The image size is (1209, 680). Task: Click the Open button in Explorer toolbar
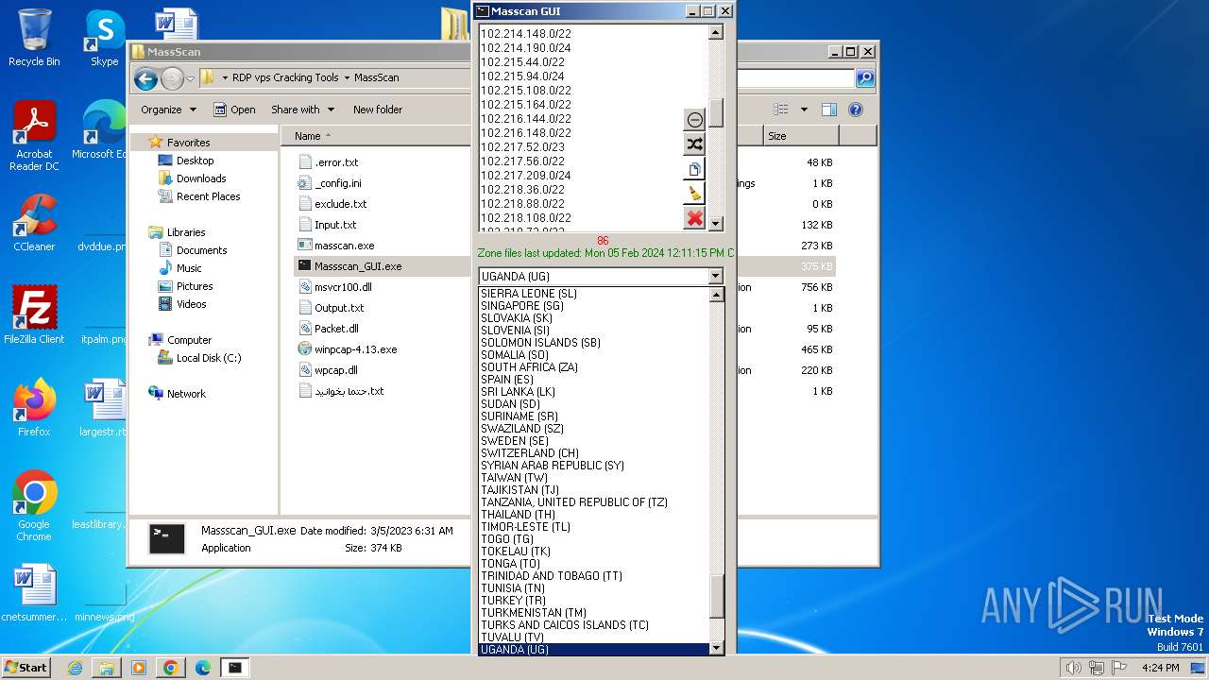coord(234,110)
